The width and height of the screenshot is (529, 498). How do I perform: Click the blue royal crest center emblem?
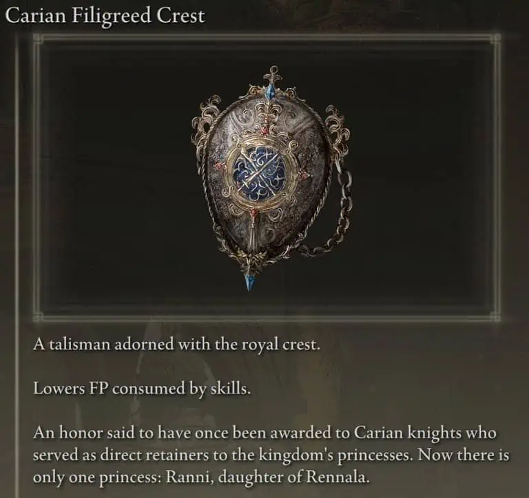point(260,173)
